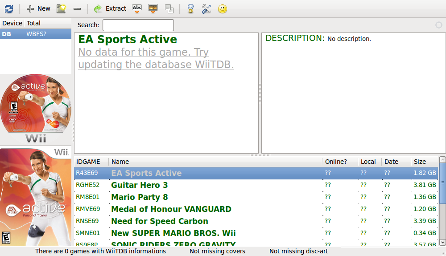This screenshot has width=446, height=256.
Task: Click the game list scroll down arrow
Action: (x=442, y=242)
